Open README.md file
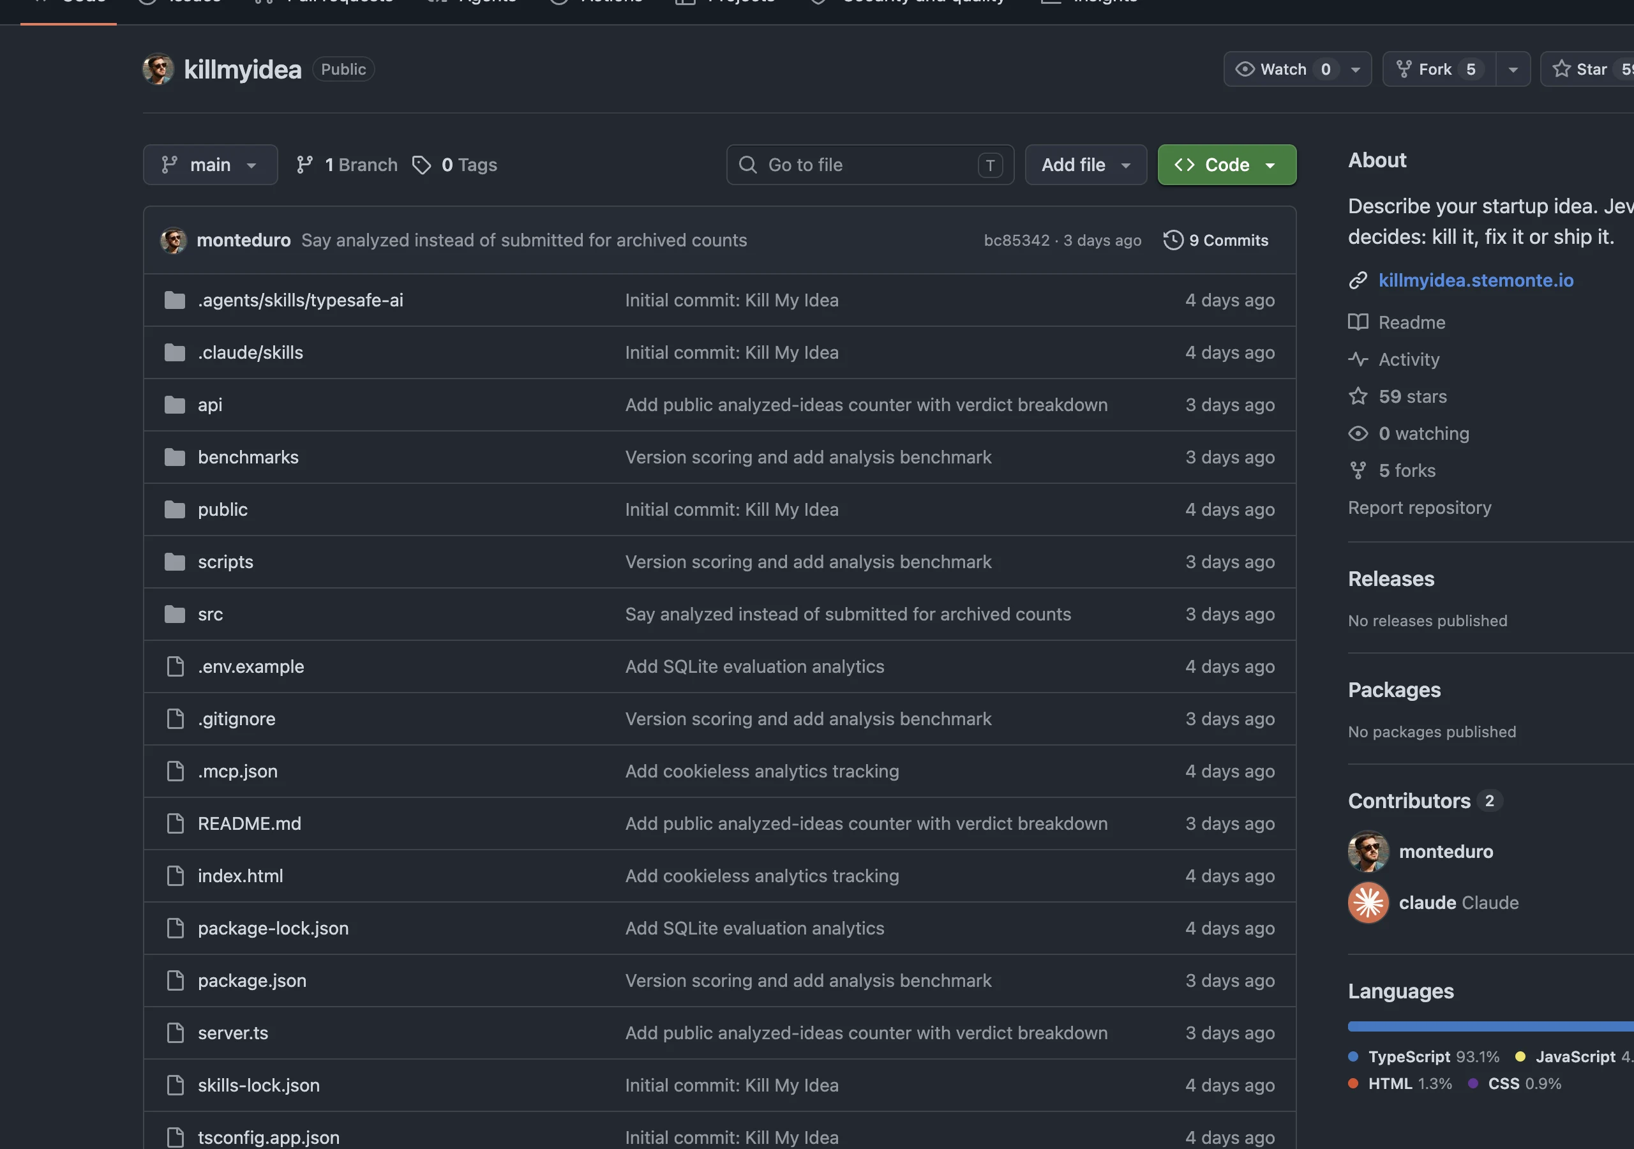The width and height of the screenshot is (1634, 1149). click(x=249, y=823)
